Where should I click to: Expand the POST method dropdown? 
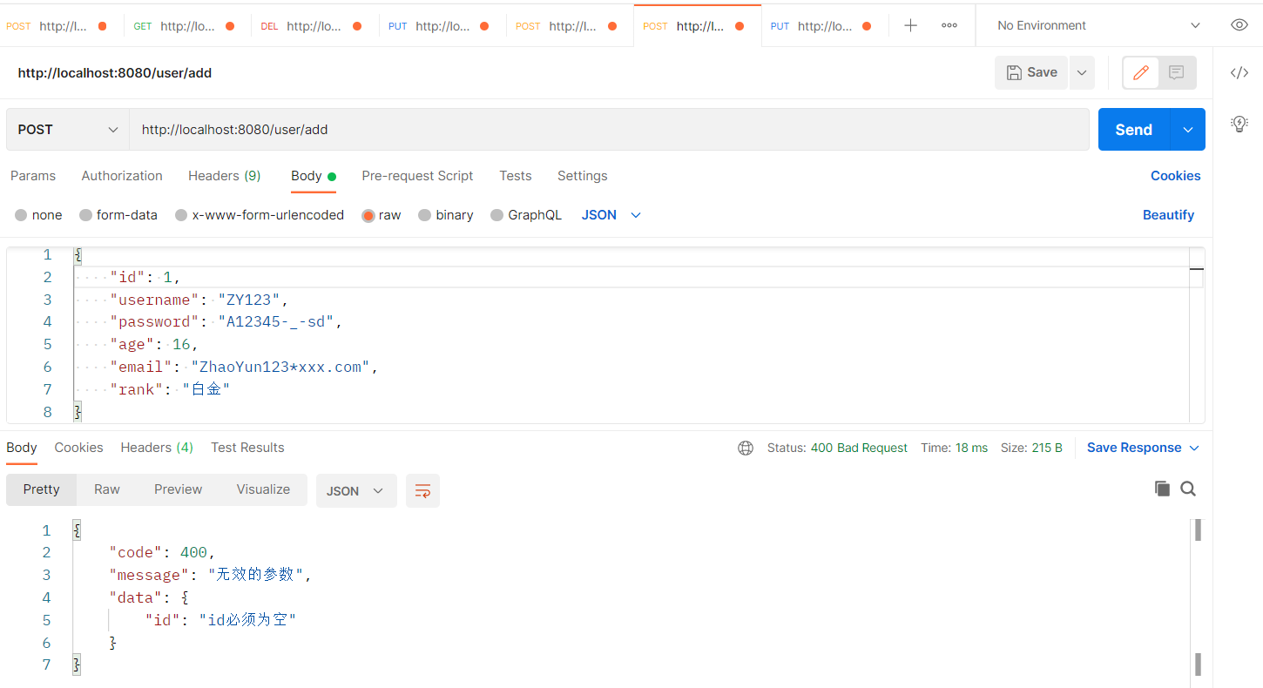68,130
